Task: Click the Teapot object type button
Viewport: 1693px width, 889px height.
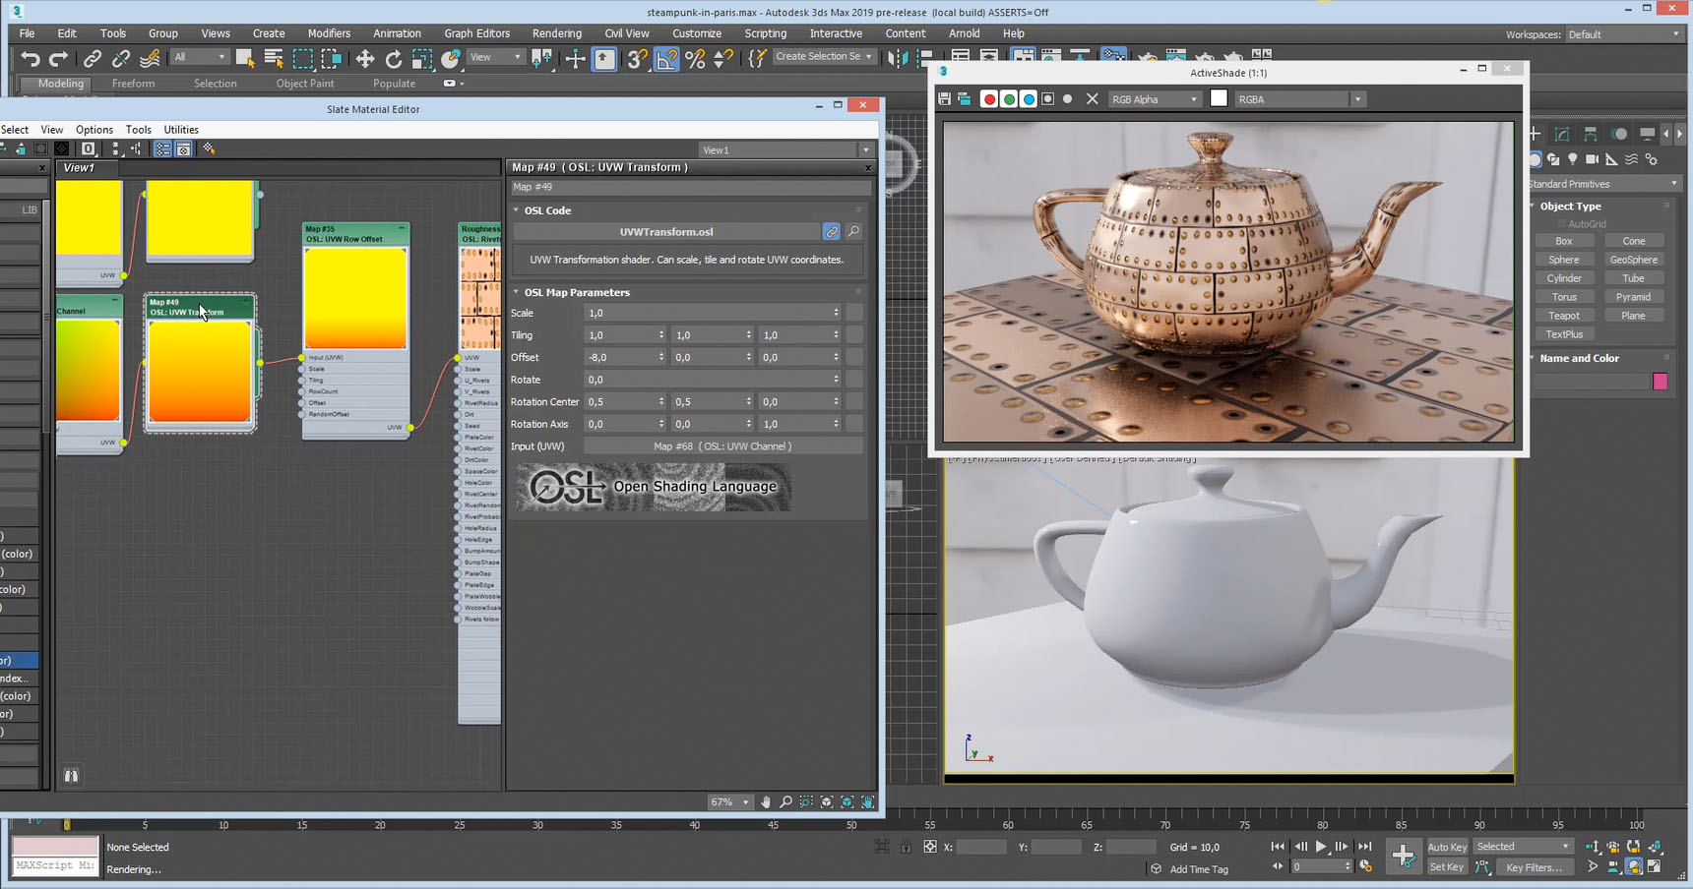Action: (x=1563, y=316)
